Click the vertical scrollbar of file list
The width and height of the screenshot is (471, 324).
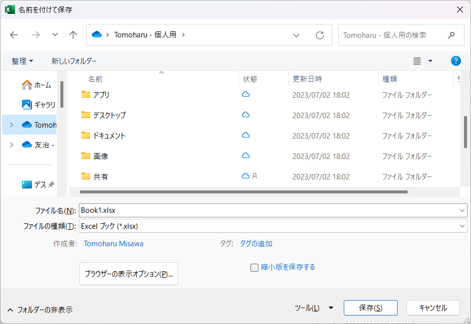[466, 132]
